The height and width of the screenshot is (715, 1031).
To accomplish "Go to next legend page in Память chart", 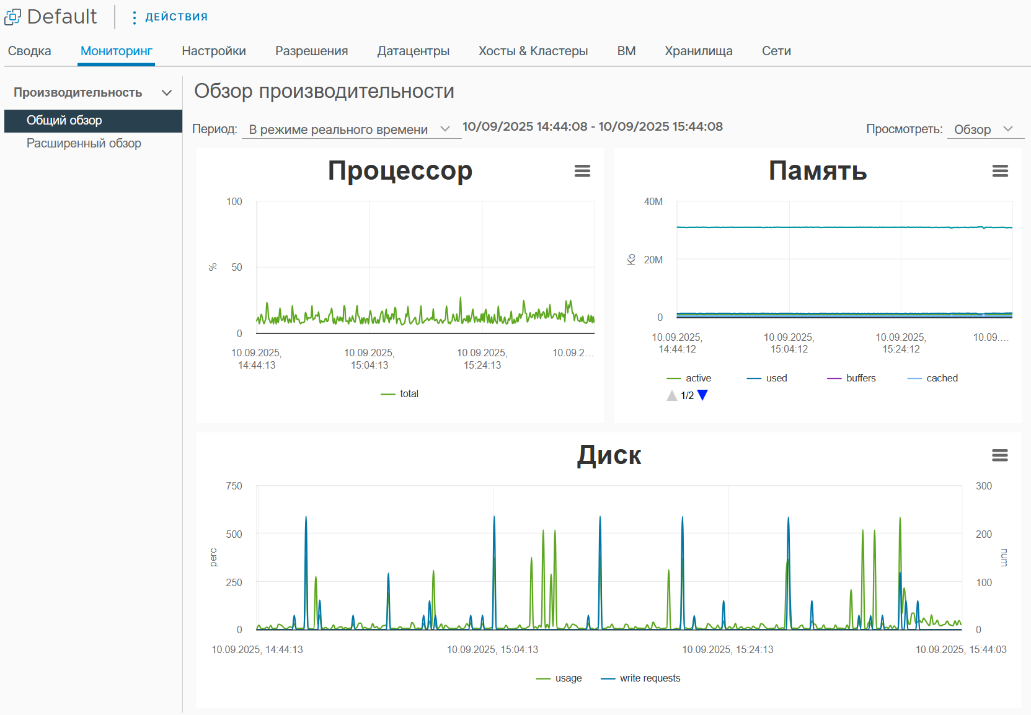I will click(702, 395).
